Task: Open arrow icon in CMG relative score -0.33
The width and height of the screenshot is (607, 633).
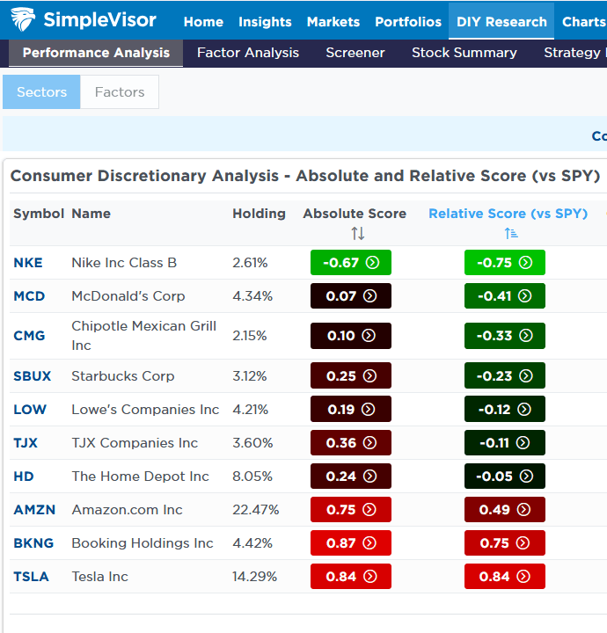Action: click(x=525, y=336)
